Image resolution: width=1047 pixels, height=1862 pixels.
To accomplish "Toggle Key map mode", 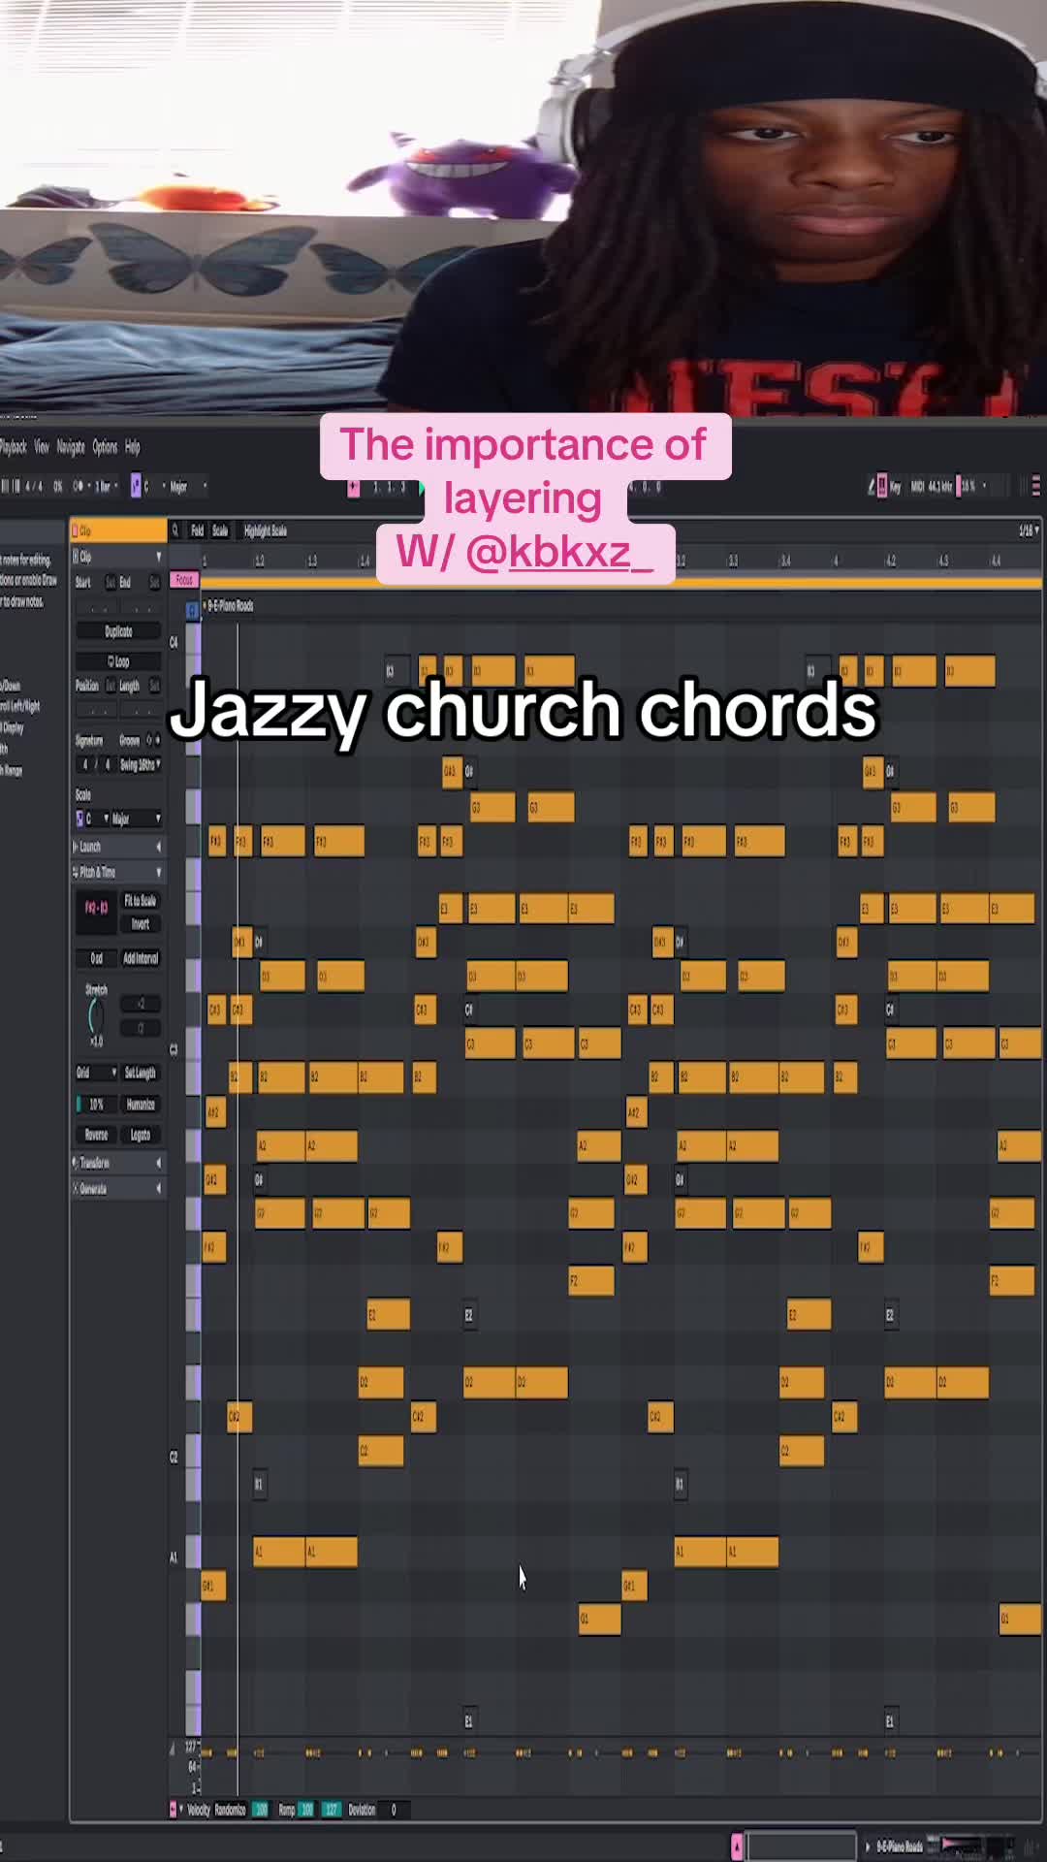I will click(896, 486).
